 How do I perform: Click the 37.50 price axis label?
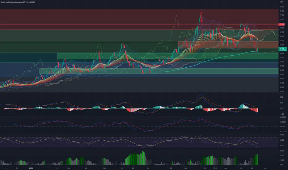282,83
